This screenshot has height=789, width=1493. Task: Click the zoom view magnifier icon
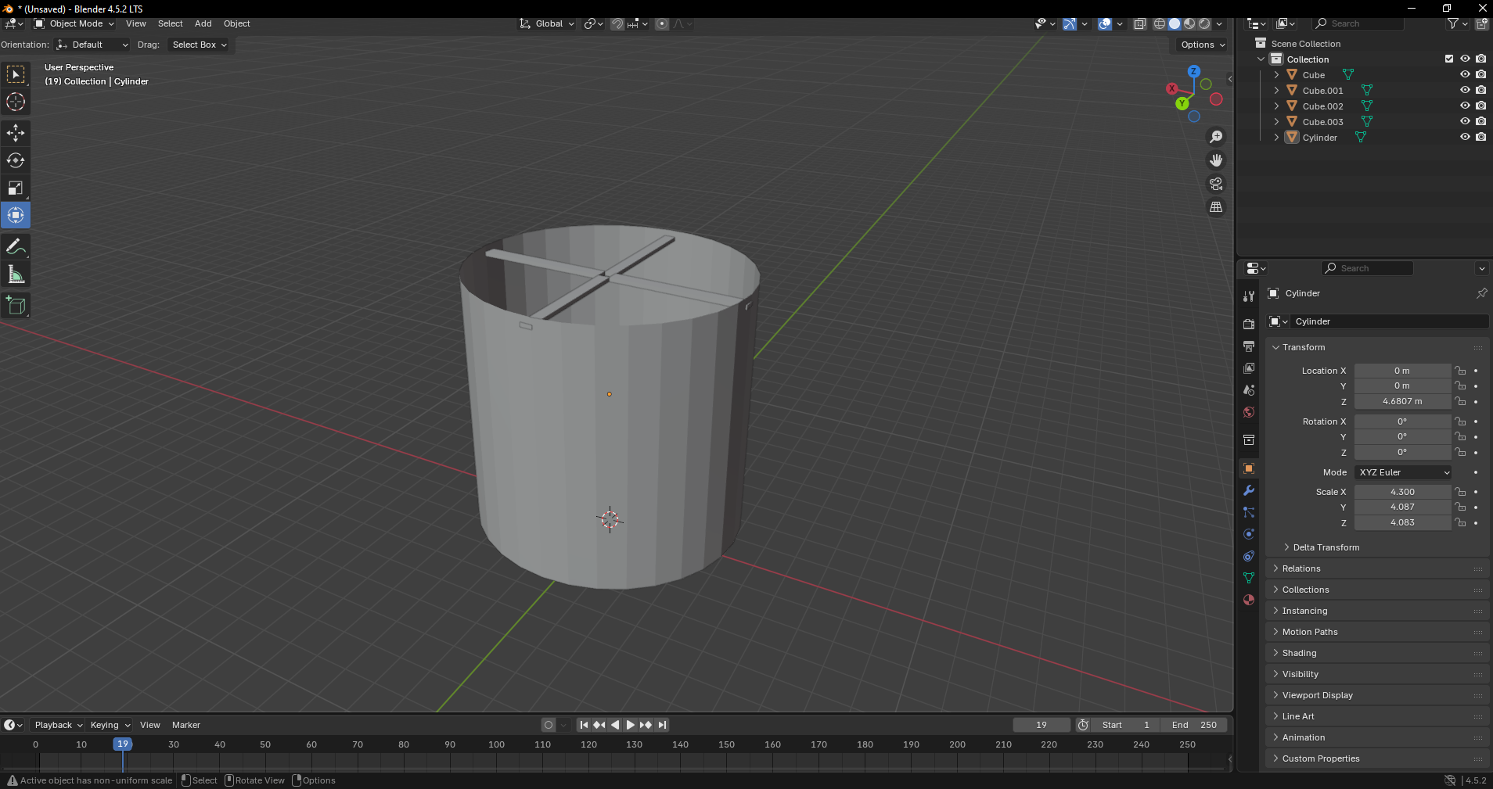1216,137
